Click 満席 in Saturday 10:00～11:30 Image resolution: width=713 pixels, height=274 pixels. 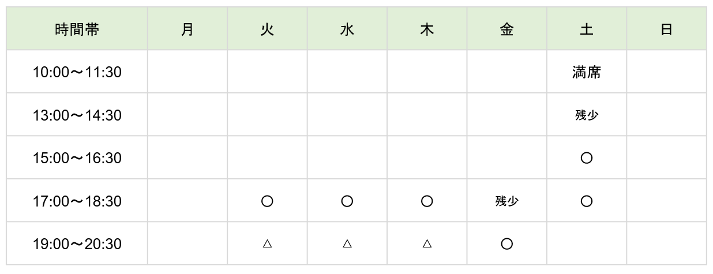click(587, 73)
